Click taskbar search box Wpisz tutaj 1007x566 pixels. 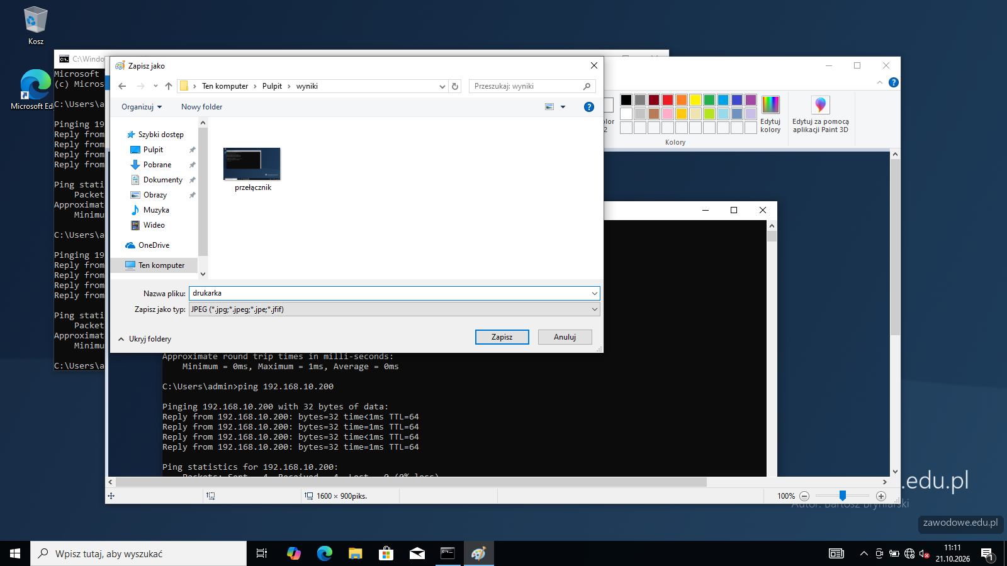[138, 553]
